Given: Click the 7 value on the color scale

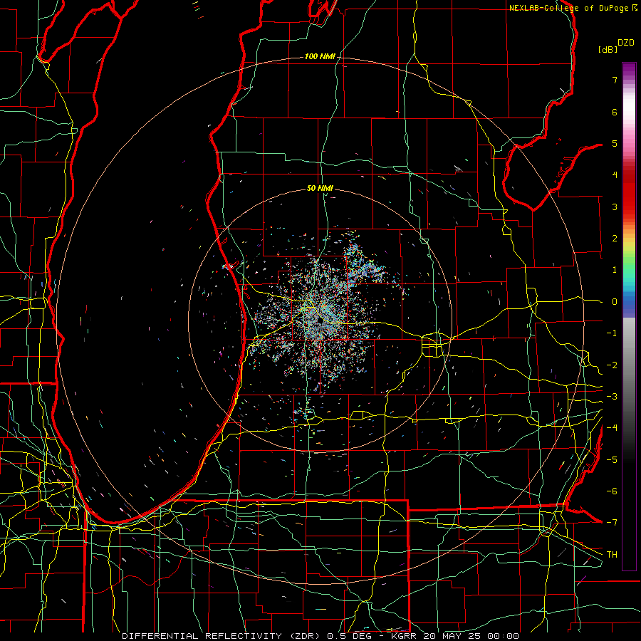Looking at the screenshot, I should (x=615, y=80).
